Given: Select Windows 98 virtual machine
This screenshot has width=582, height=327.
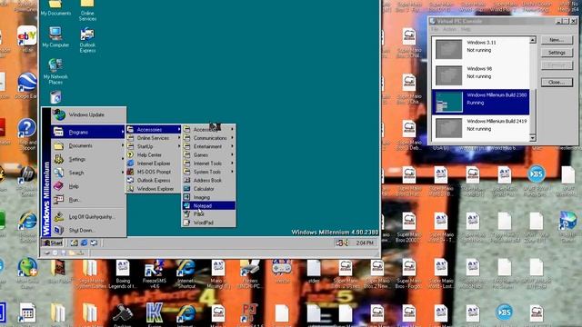Looking at the screenshot, I should [481, 75].
